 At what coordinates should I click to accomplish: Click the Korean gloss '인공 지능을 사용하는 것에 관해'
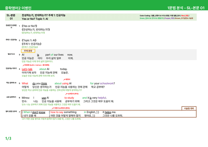[71, 87]
